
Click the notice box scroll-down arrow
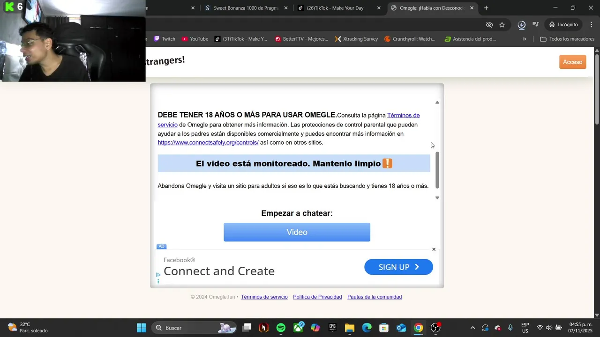437,198
